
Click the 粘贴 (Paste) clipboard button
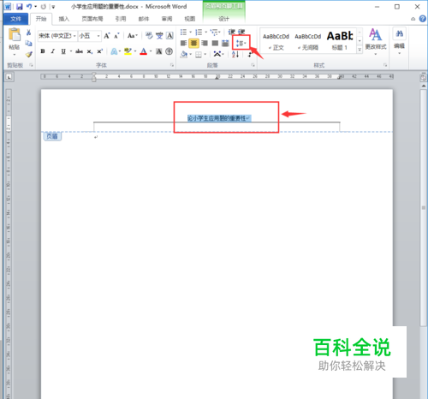[15, 42]
